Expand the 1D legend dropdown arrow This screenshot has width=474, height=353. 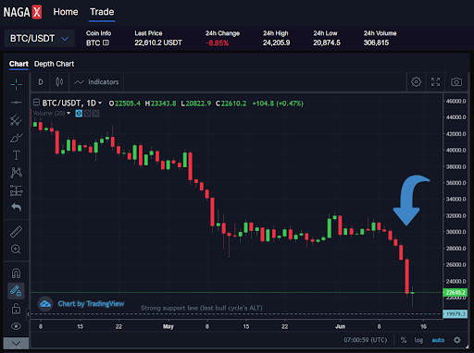(100, 103)
